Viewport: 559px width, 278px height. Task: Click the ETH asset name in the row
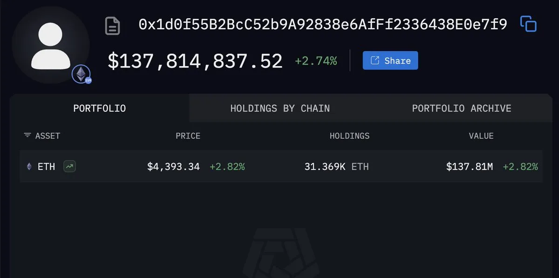coord(46,166)
